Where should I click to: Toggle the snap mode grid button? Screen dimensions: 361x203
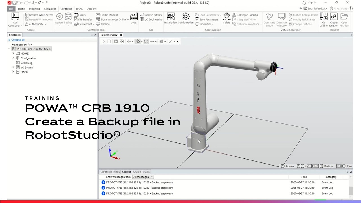click(161, 41)
